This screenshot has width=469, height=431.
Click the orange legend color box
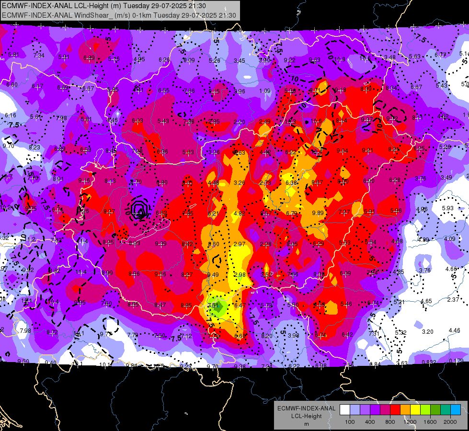(405, 410)
